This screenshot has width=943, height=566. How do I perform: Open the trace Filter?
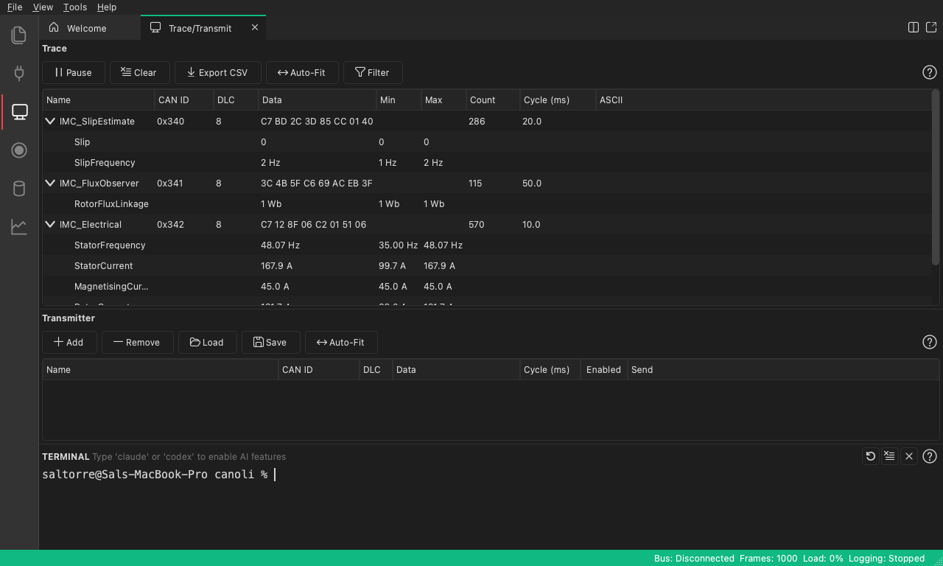pos(373,72)
